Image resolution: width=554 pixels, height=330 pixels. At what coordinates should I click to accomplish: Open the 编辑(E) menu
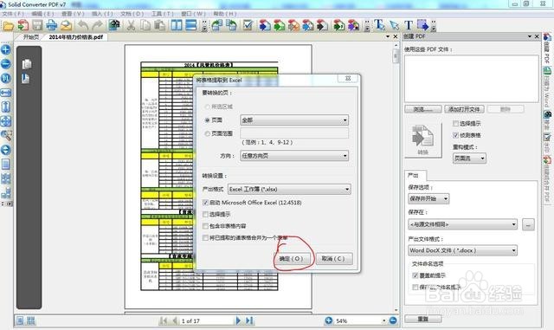tap(42, 14)
